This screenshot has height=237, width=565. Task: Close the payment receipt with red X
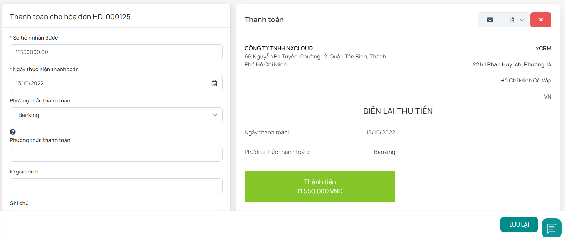[541, 20]
